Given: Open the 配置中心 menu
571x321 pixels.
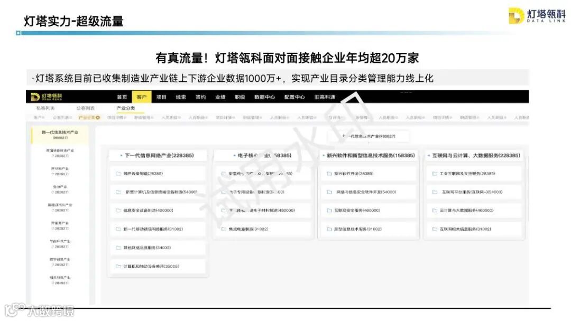Looking at the screenshot, I should point(294,97).
